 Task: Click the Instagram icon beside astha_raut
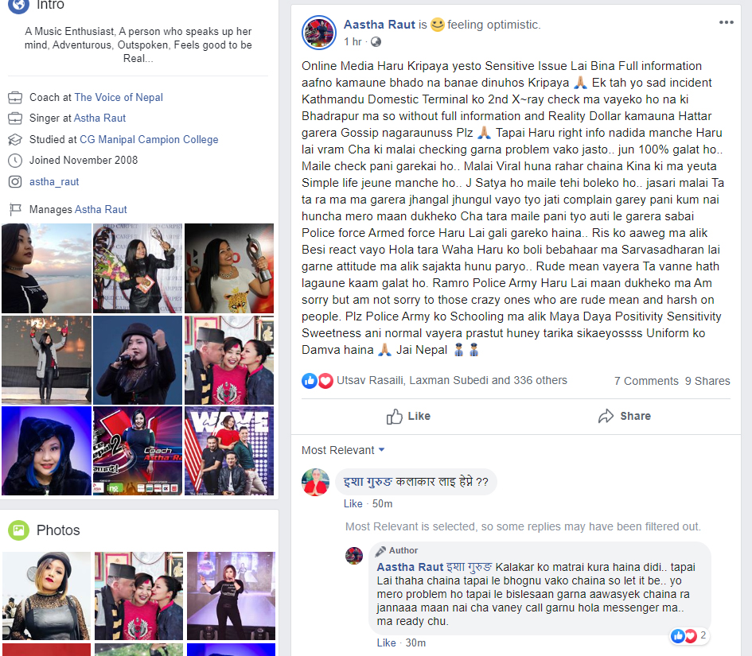tap(15, 181)
